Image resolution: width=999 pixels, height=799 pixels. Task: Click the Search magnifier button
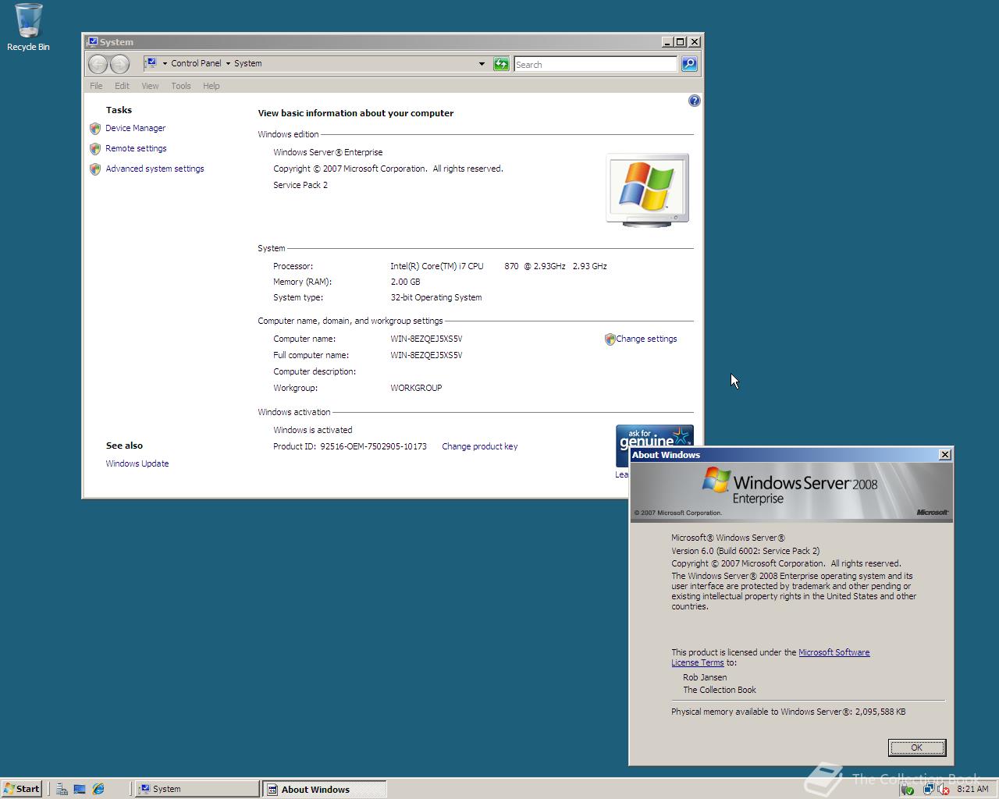(x=689, y=64)
